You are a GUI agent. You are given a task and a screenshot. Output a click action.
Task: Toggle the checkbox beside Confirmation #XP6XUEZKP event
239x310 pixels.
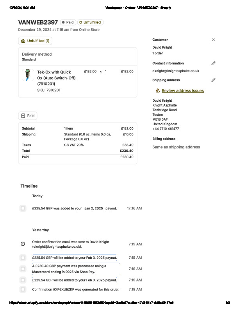point(23,290)
